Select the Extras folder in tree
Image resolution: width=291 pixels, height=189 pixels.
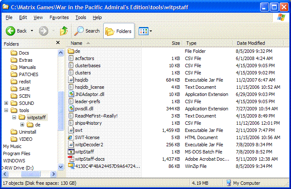tap(22, 60)
